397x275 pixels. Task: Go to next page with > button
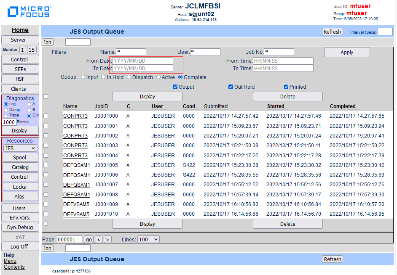click(x=107, y=239)
